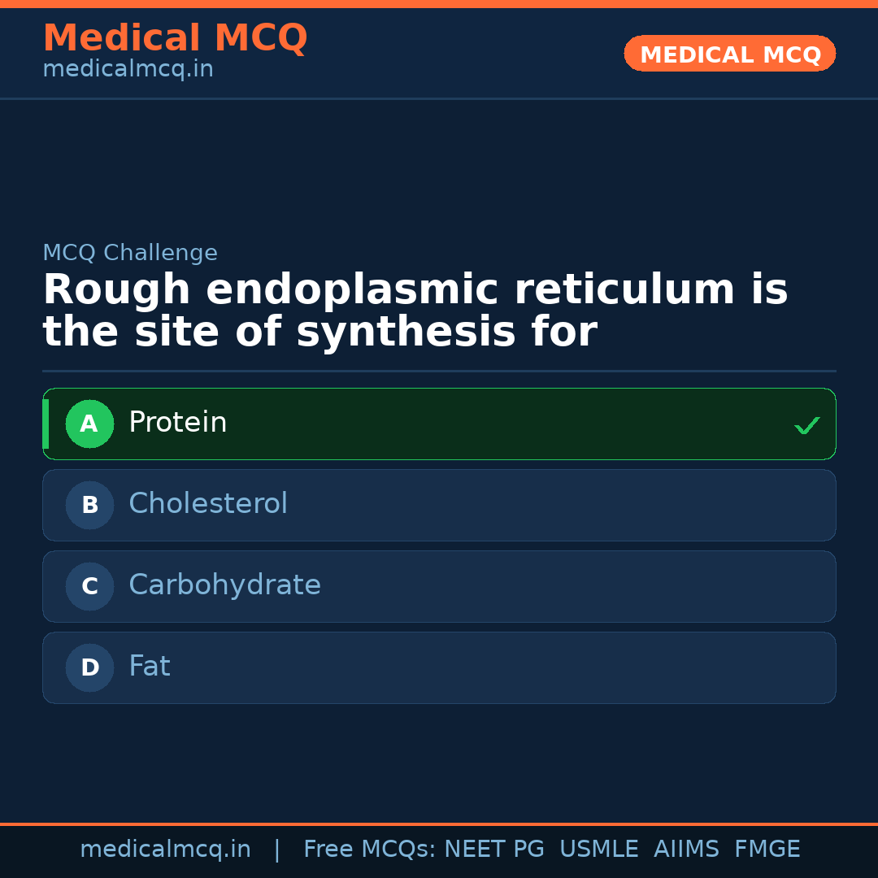
Task: Click the FMGE footer text
Action: click(x=767, y=850)
